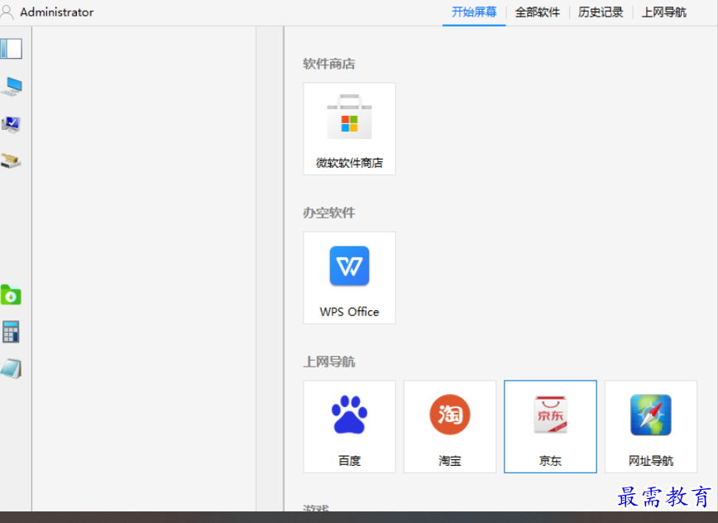Screen dimensions: 718x523
Task: Click the WPS Office tile label text
Action: coord(349,312)
